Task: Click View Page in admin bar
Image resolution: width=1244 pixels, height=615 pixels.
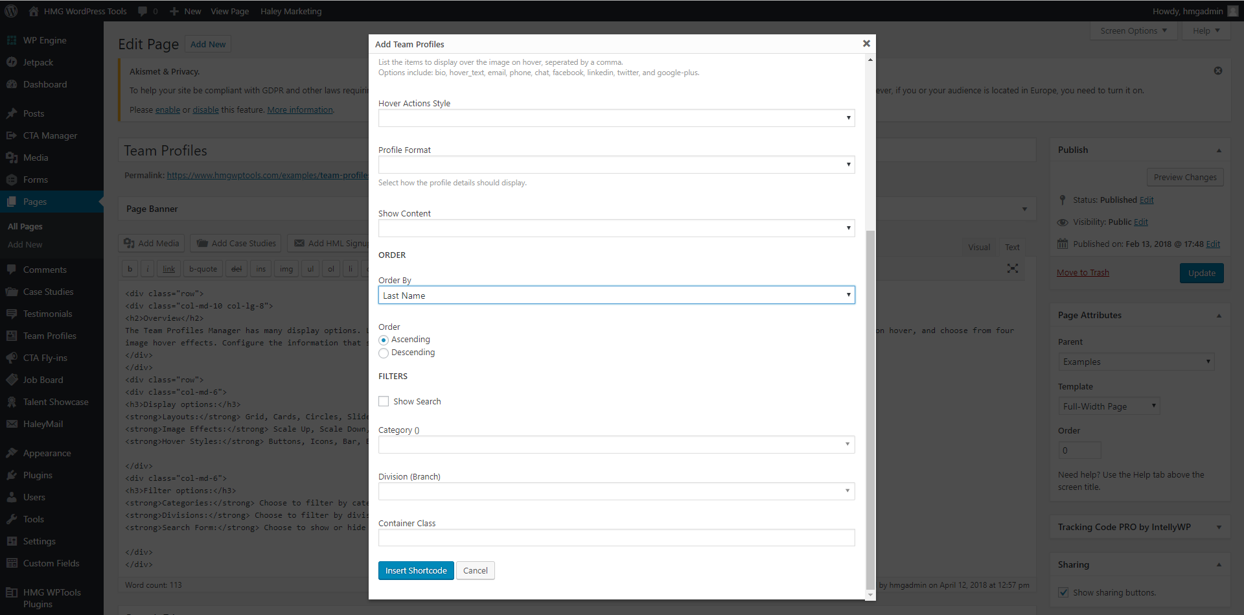Action: [230, 11]
